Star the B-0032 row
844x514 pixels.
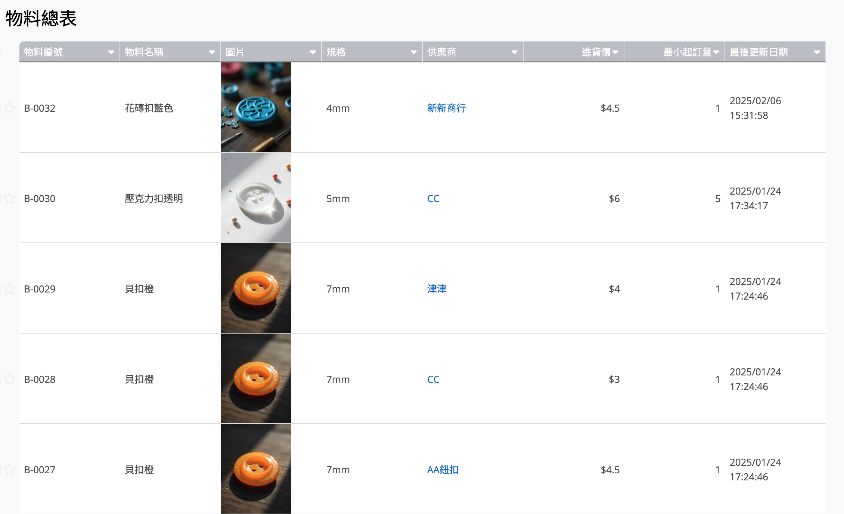9,108
